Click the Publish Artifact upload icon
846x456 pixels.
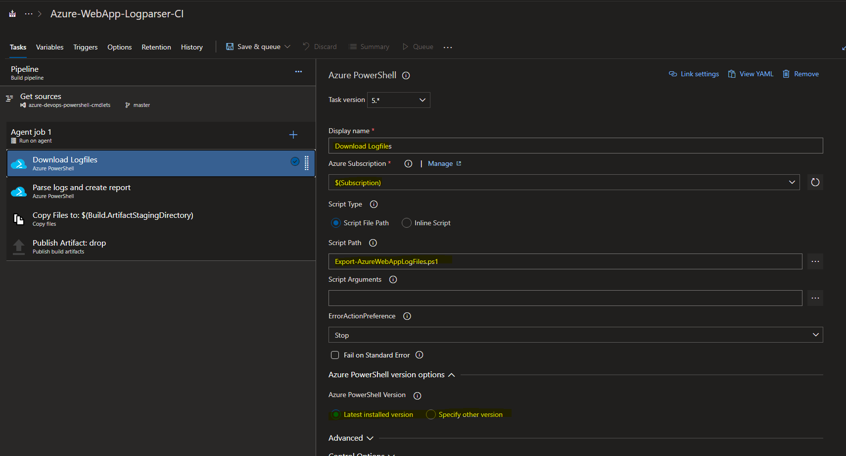tap(19, 247)
